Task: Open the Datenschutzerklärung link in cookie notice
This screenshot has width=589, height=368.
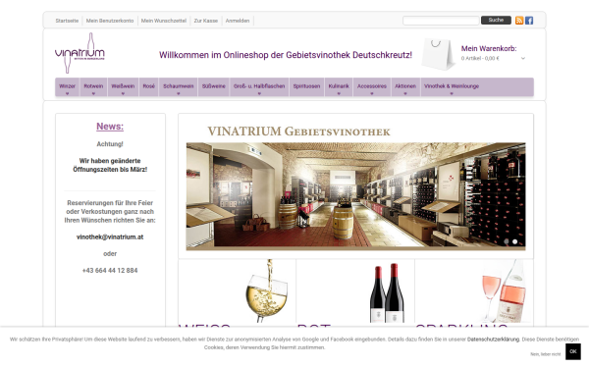Action: [x=493, y=340]
